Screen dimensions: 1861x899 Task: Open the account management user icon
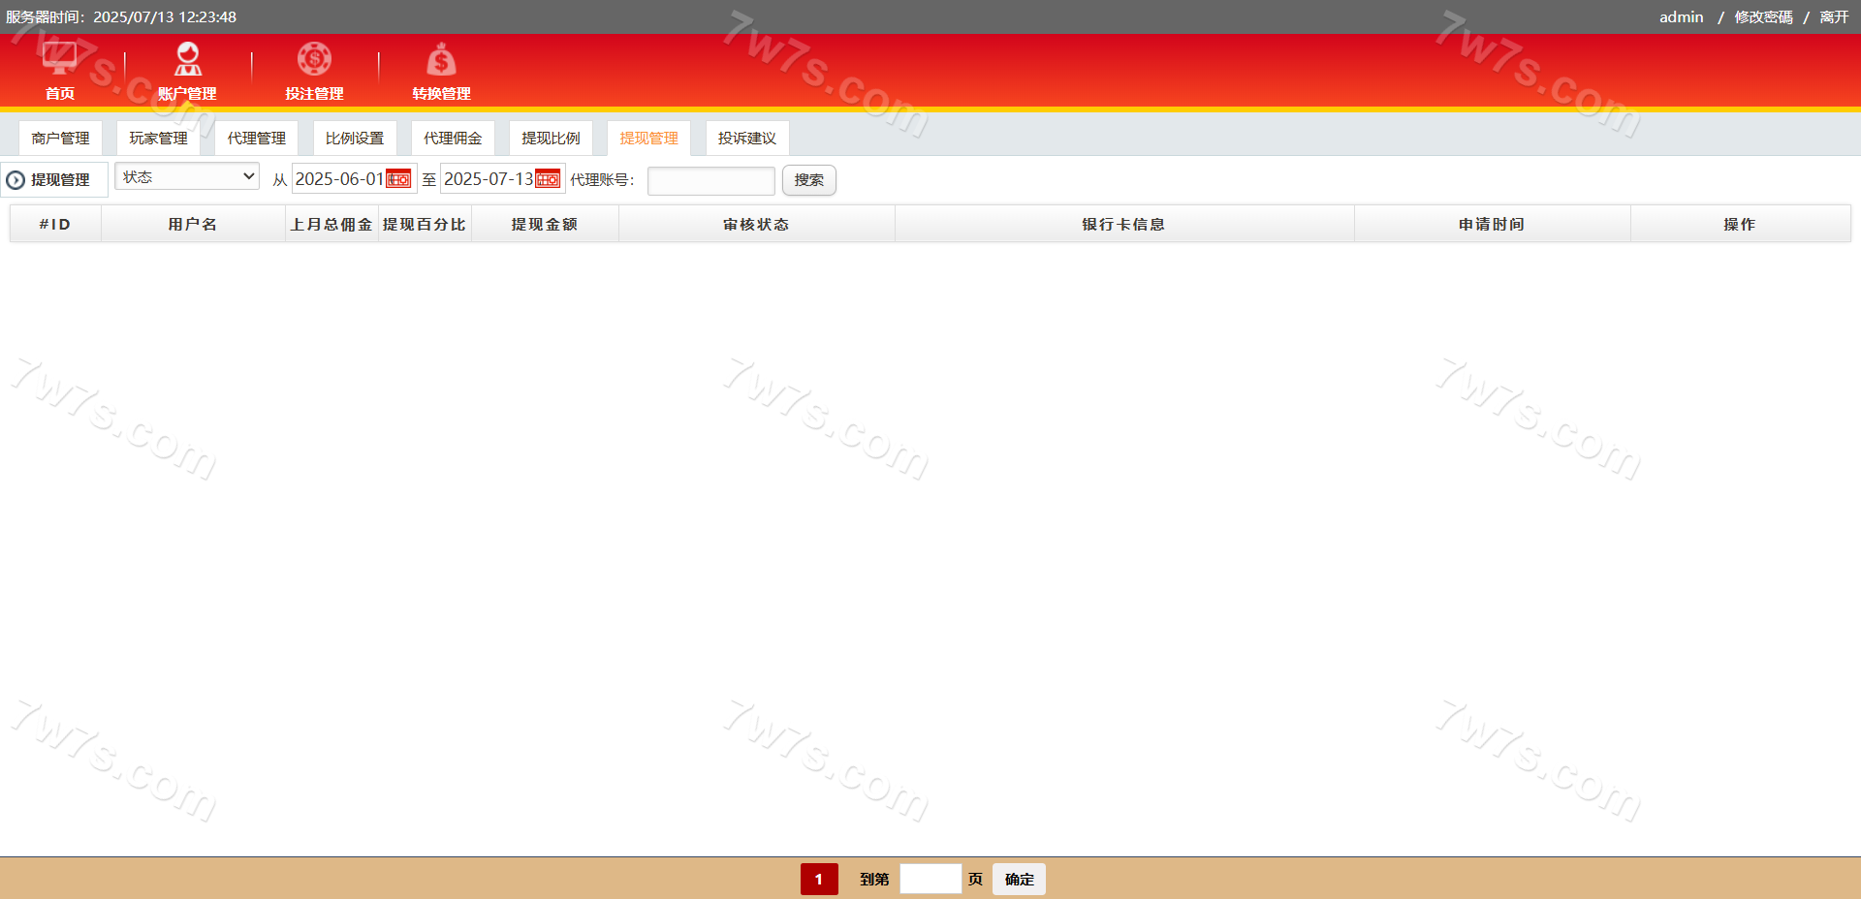(x=187, y=59)
